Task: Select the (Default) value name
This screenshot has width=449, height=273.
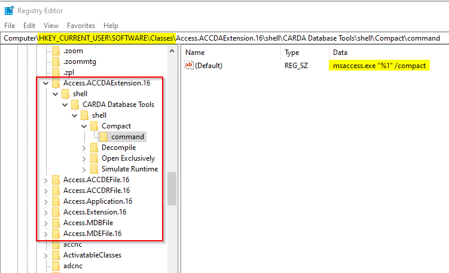Action: coord(209,66)
